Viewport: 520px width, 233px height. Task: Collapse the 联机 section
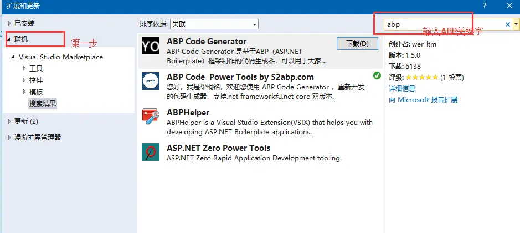pos(9,39)
